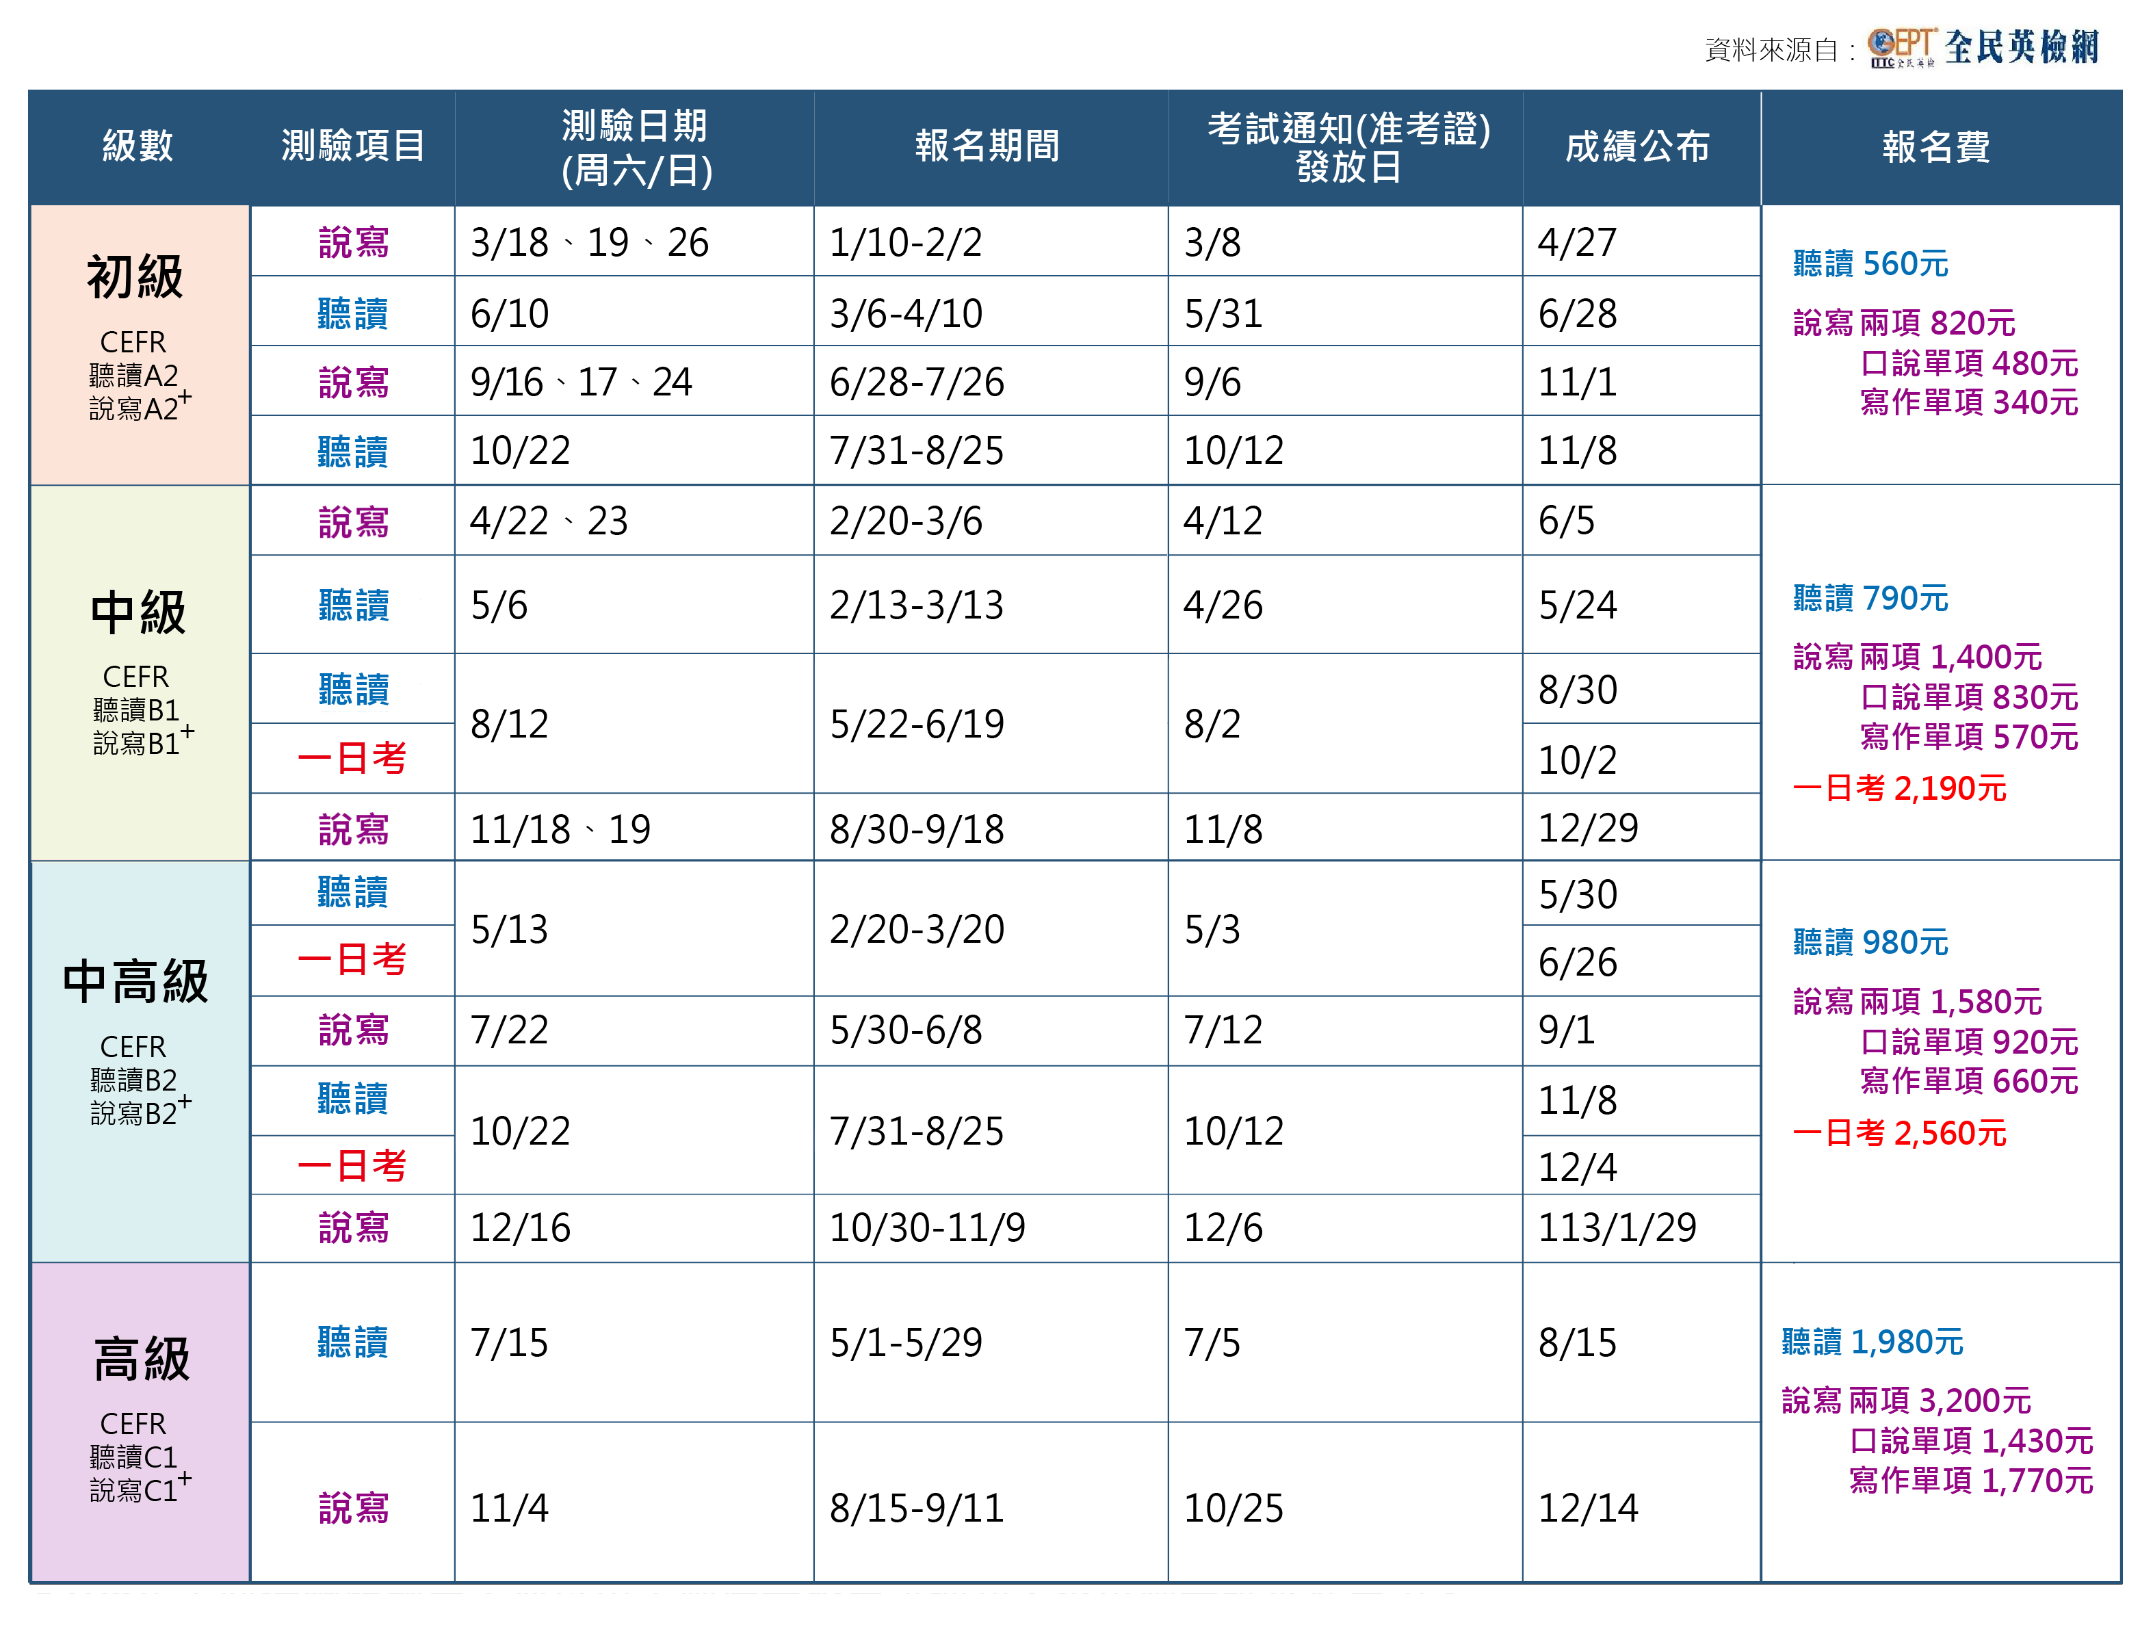This screenshot has width=2153, height=1627.
Task: Click the 成績公布 column header
Action: 1637,147
